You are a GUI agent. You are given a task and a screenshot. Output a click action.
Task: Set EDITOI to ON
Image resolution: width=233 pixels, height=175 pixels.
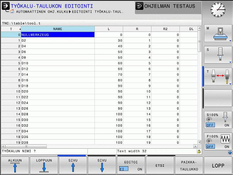point(140,169)
